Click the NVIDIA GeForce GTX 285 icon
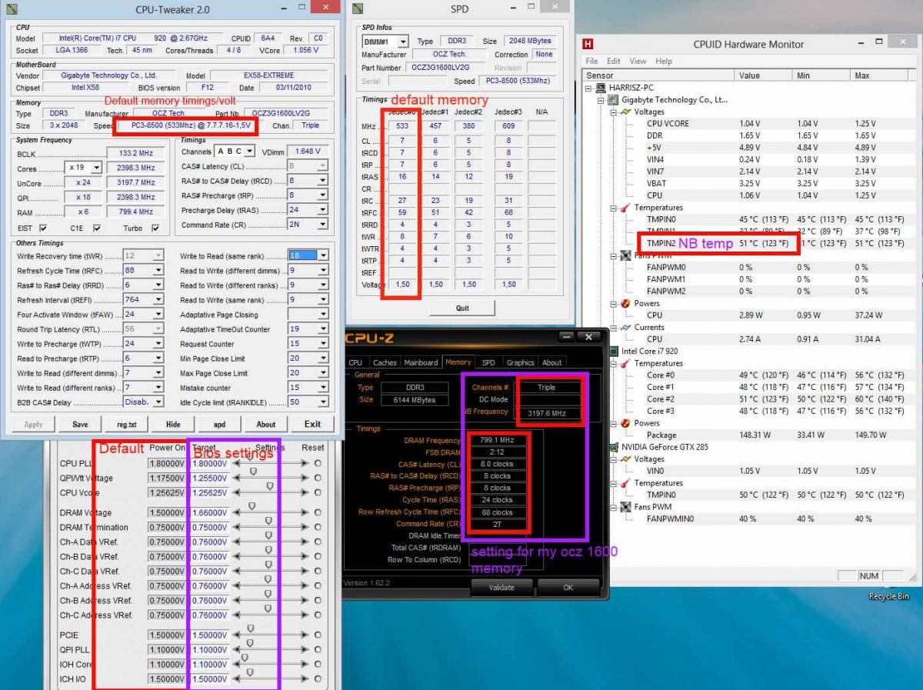Image resolution: width=923 pixels, height=690 pixels. pos(614,447)
